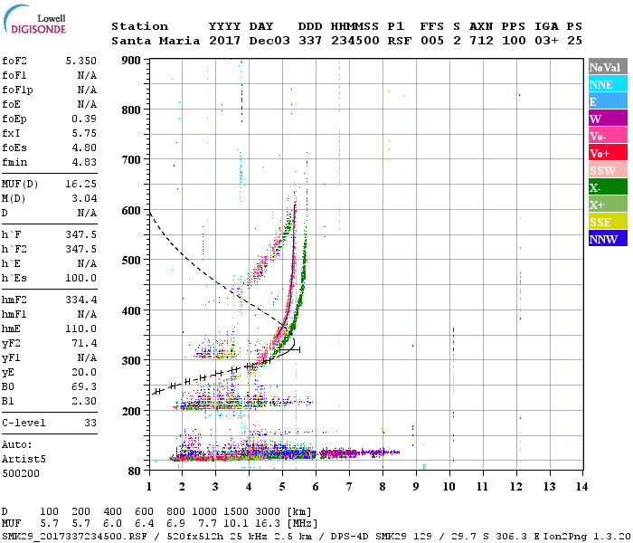Viewport: 633px width, 543px height.
Task: Click the day number 337
Action: click(x=310, y=41)
